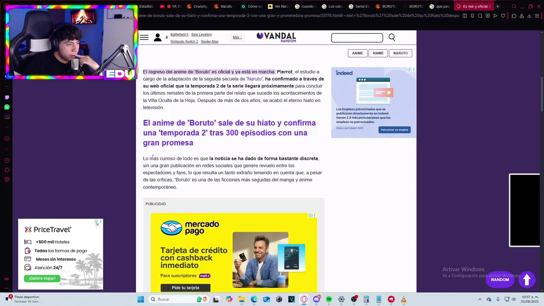
Task: Switch to the 'Serial Ex' tab
Action: (x=359, y=6)
